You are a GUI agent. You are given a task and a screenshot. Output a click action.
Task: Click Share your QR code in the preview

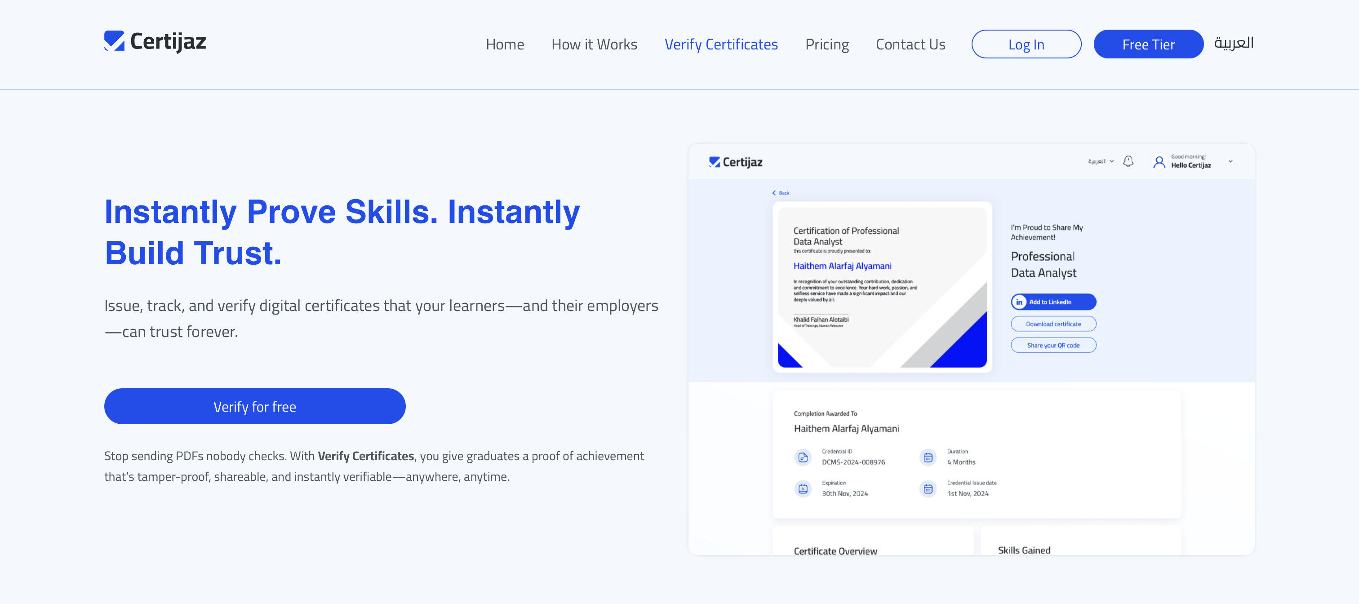[x=1053, y=345]
